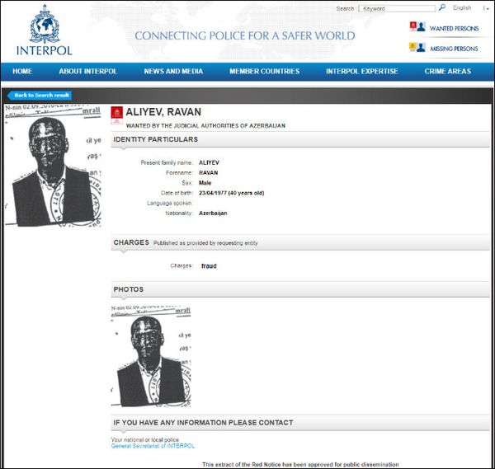Go Back to Search result
This screenshot has width=495, height=469.
coord(40,96)
